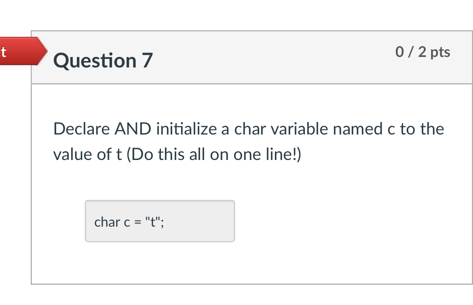Click the 0 / 2 pts score label
This screenshot has height=305, width=473.
pos(423,52)
